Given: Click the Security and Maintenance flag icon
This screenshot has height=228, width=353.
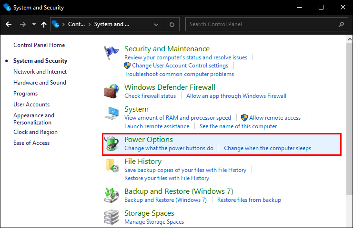Looking at the screenshot, I should [111, 54].
